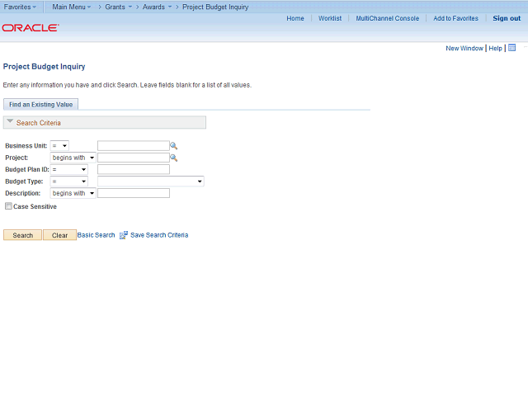Open the Description operator dropdown
Screen dimensions: 528x396
pyautogui.click(x=73, y=193)
